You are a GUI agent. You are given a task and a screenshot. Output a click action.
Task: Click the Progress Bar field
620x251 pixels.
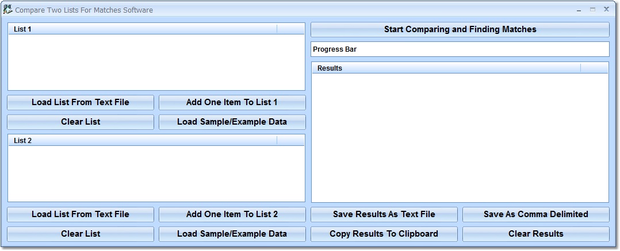coord(460,49)
